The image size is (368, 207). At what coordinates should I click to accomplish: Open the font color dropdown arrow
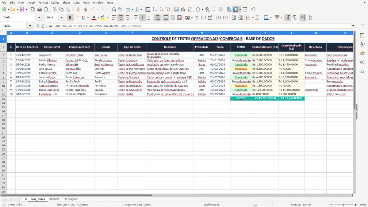pyautogui.click(x=98, y=18)
